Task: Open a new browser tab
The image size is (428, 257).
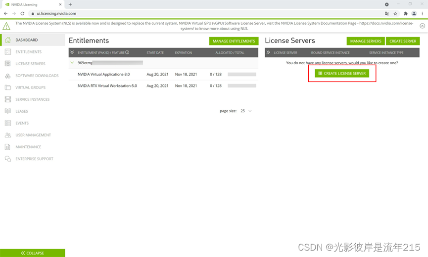Action: point(70,4)
